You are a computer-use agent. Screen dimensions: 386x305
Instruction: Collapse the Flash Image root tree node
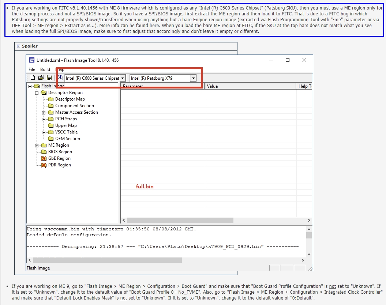click(30, 86)
